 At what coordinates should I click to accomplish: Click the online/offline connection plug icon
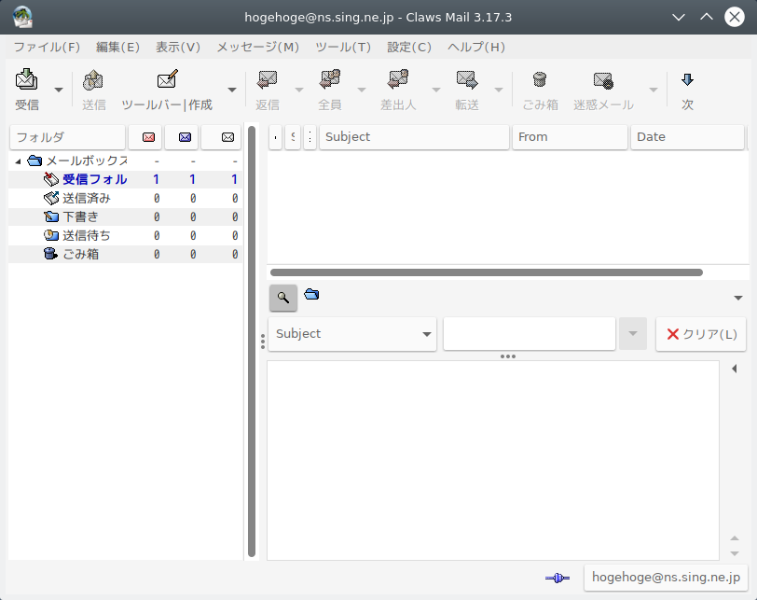(557, 578)
